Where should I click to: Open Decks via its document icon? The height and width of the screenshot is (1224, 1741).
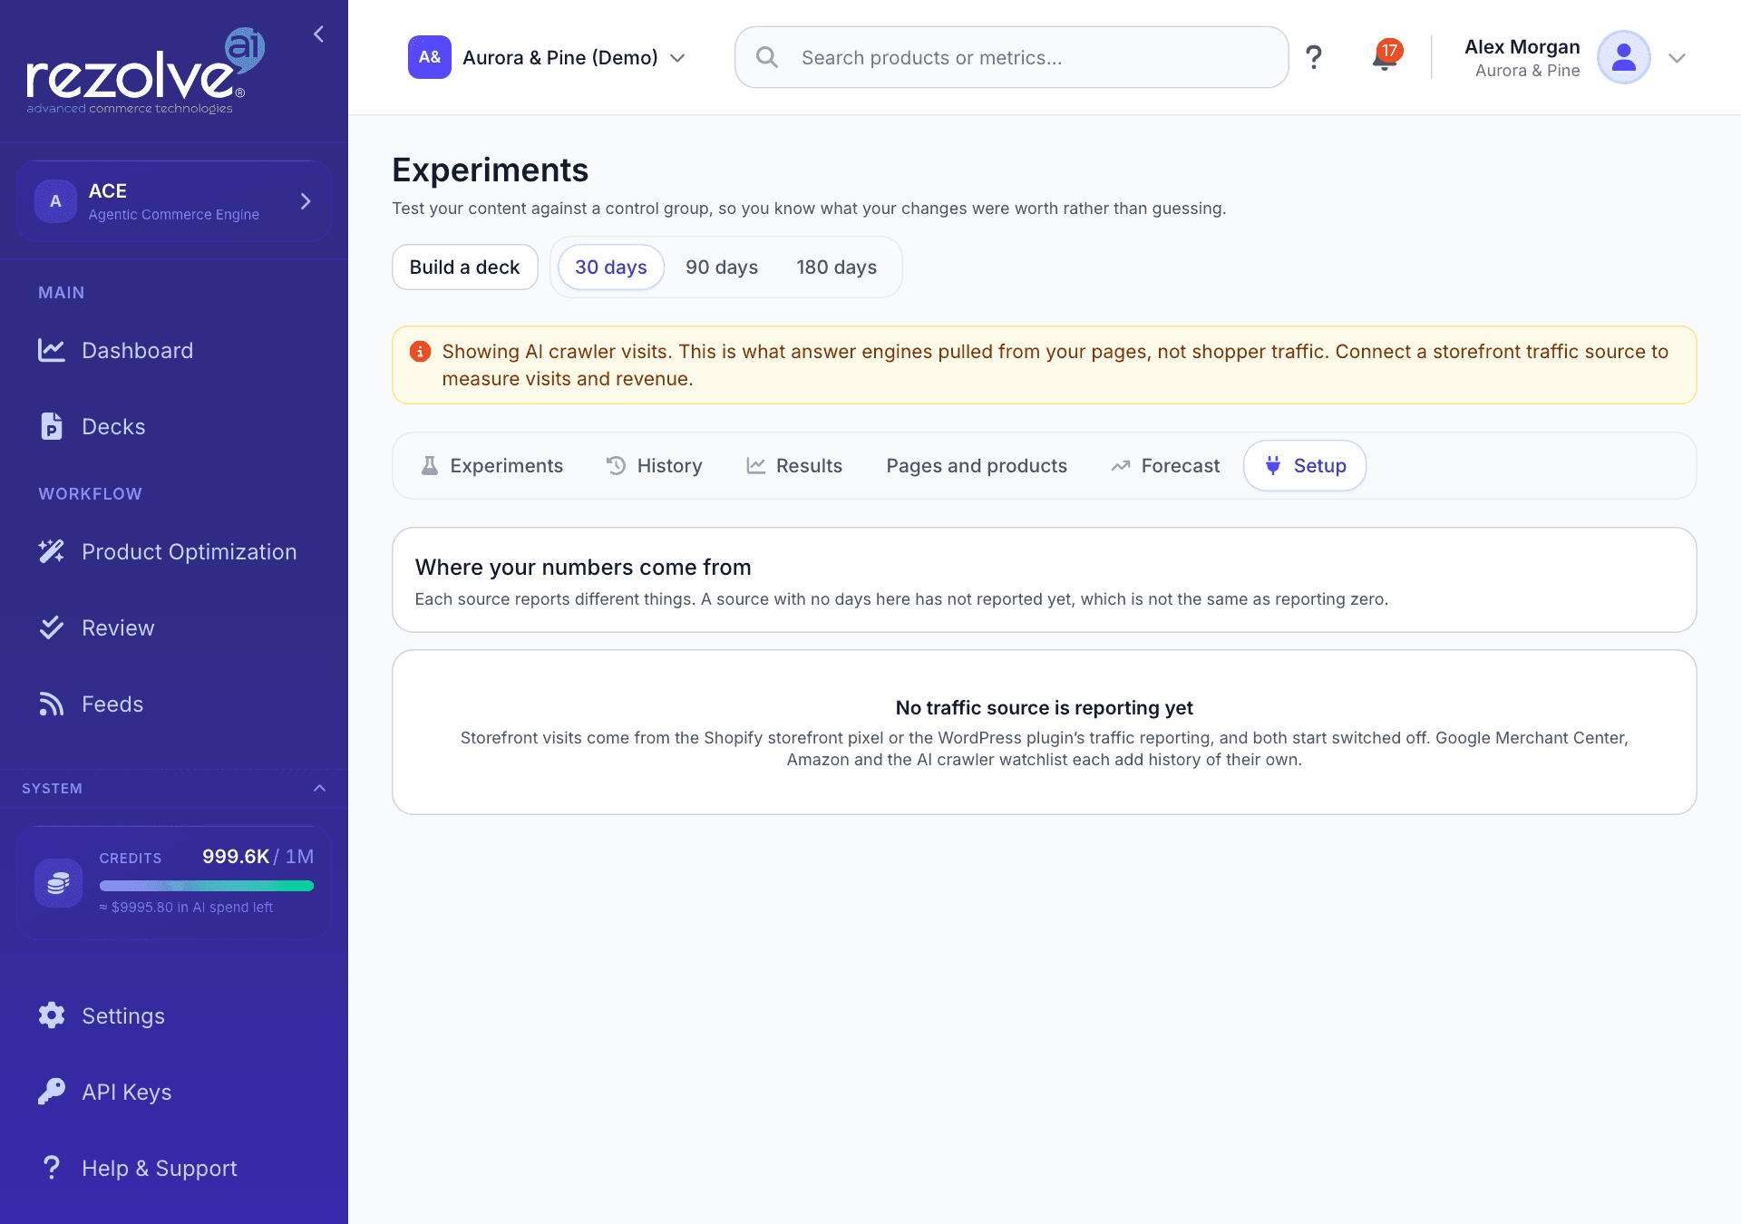click(52, 426)
